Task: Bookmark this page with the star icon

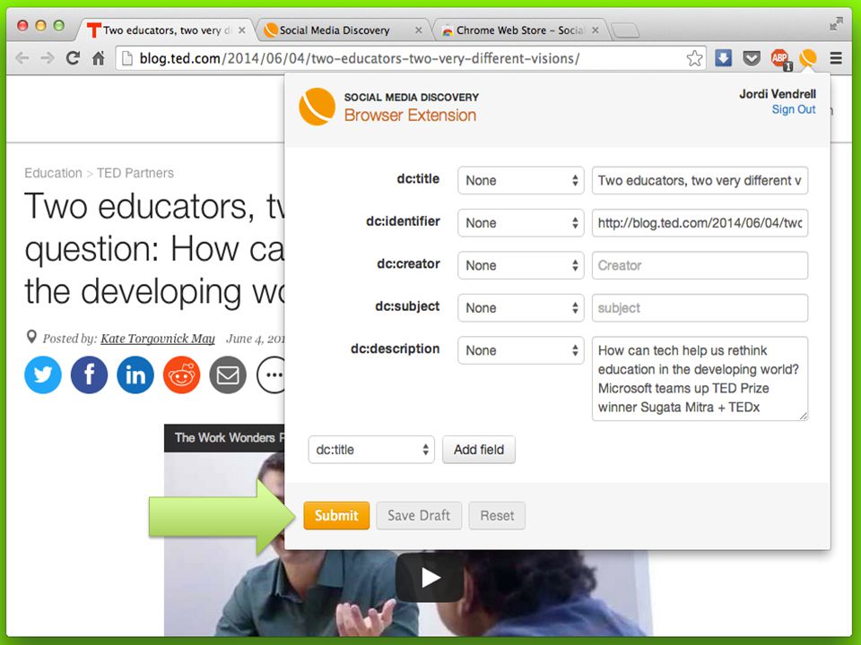Action: (694, 58)
